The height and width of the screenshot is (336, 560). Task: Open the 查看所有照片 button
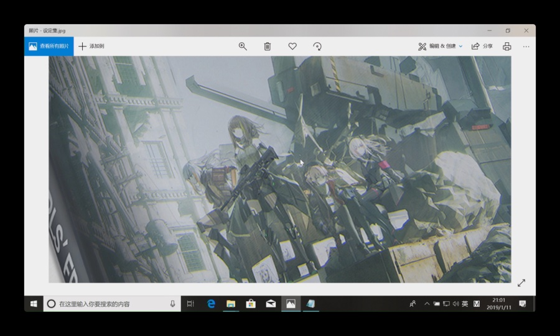pyautogui.click(x=49, y=47)
